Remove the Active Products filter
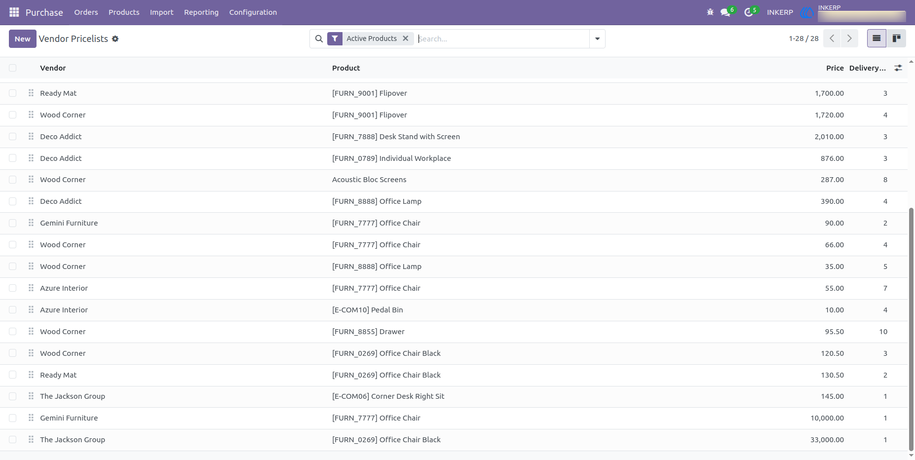 (x=405, y=38)
